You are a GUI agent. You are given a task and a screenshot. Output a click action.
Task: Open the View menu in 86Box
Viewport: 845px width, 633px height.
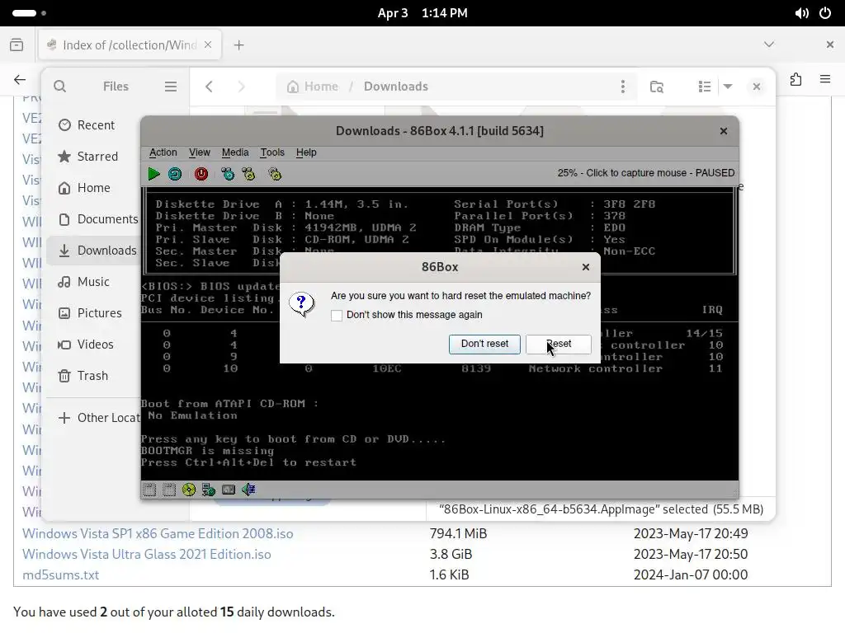[200, 152]
